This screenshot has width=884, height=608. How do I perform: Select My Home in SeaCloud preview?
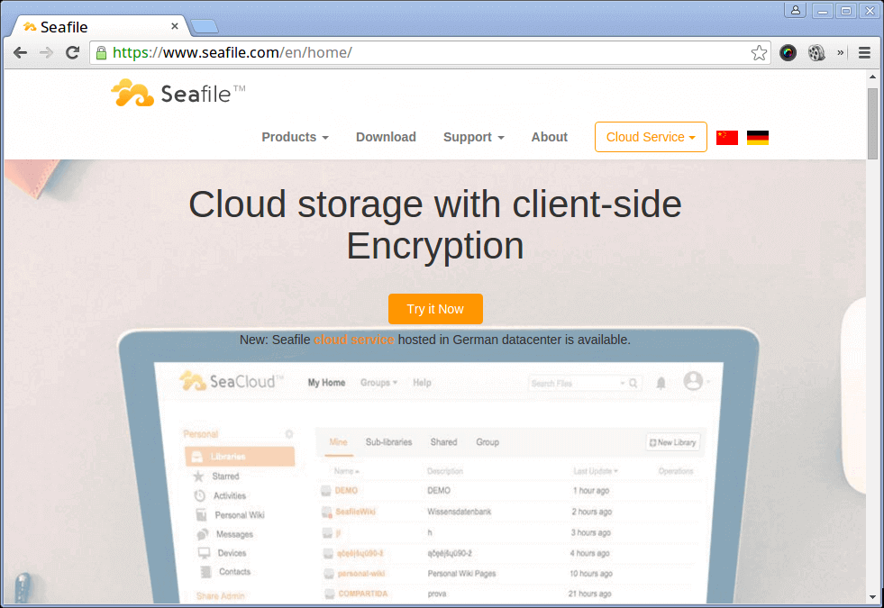[326, 383]
